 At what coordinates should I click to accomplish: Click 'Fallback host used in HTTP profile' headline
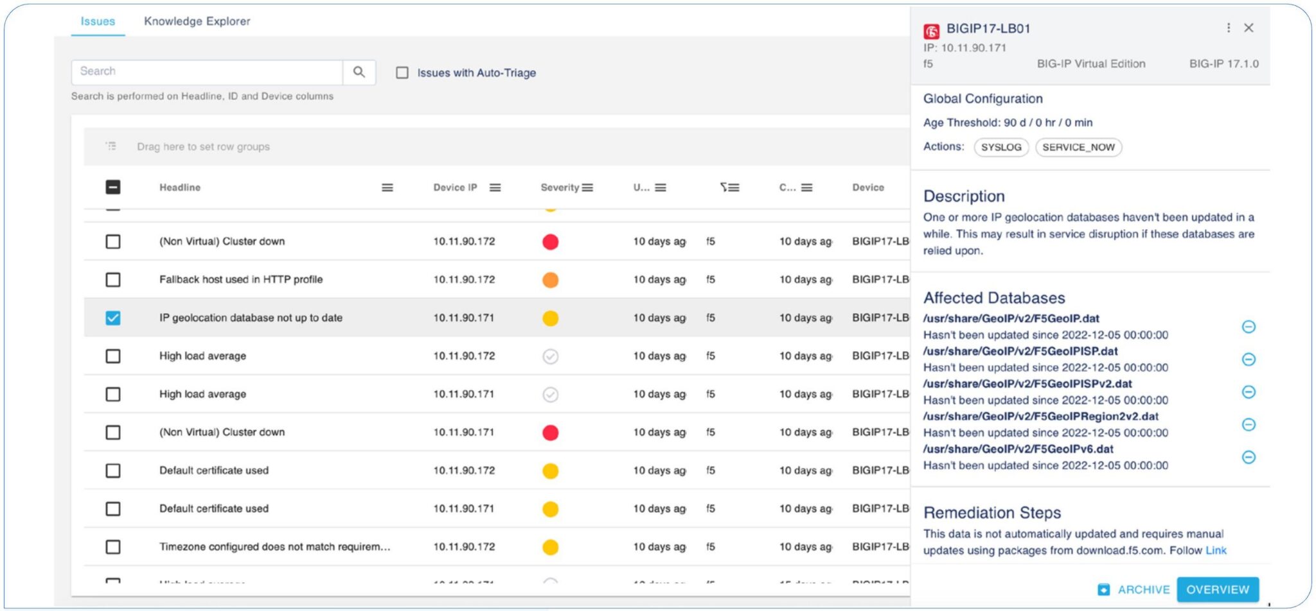coord(241,280)
